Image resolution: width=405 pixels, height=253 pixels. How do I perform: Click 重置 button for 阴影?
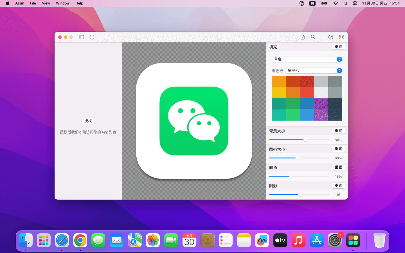click(x=338, y=186)
